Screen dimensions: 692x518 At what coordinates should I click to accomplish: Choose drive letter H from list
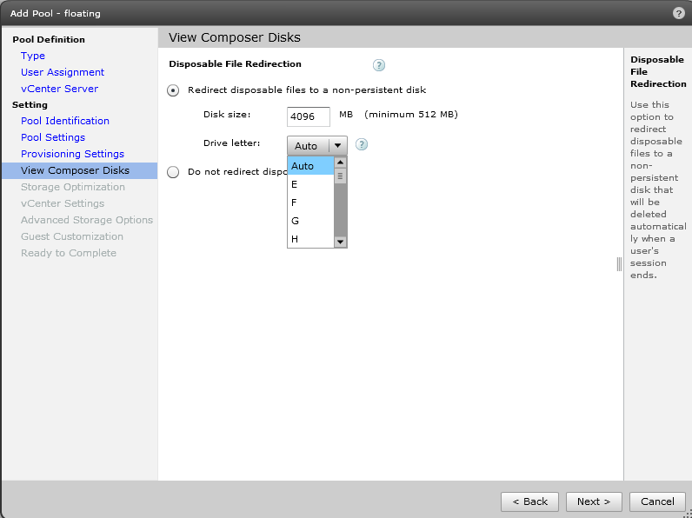pyautogui.click(x=310, y=239)
